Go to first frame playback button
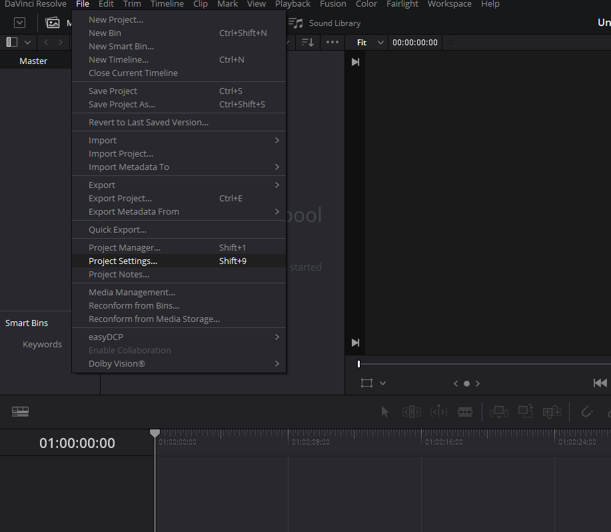The image size is (611, 532). coord(600,383)
